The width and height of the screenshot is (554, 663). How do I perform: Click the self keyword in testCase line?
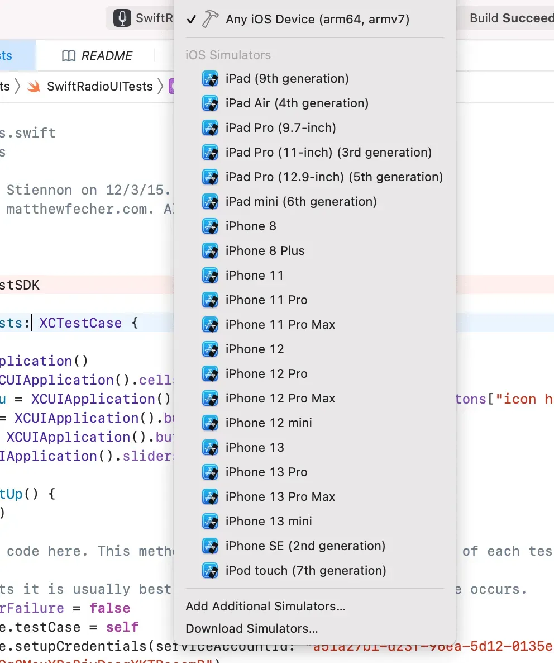pos(122,627)
